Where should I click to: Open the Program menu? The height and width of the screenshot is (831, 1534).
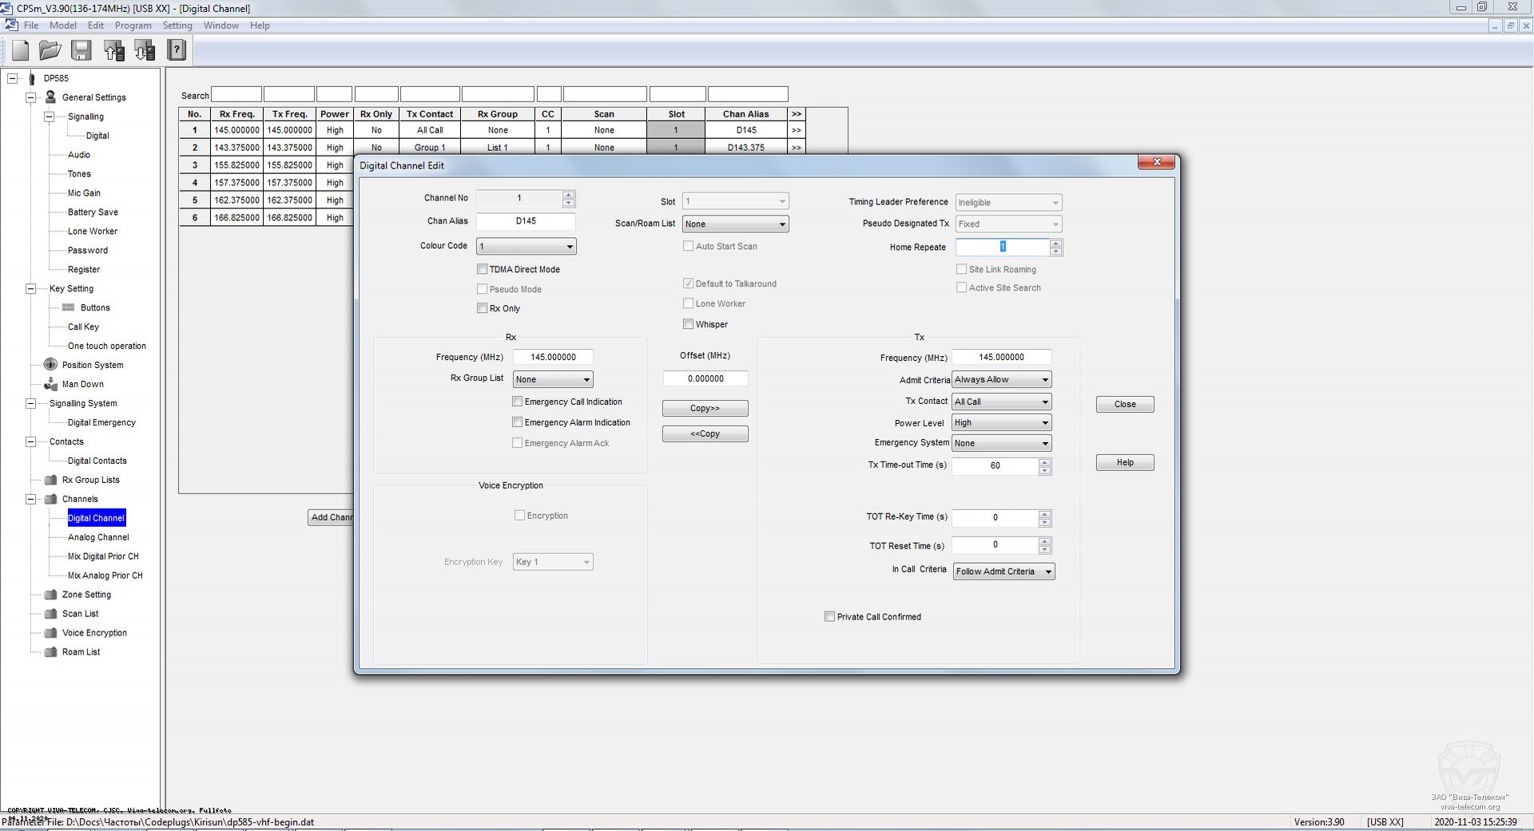133,26
